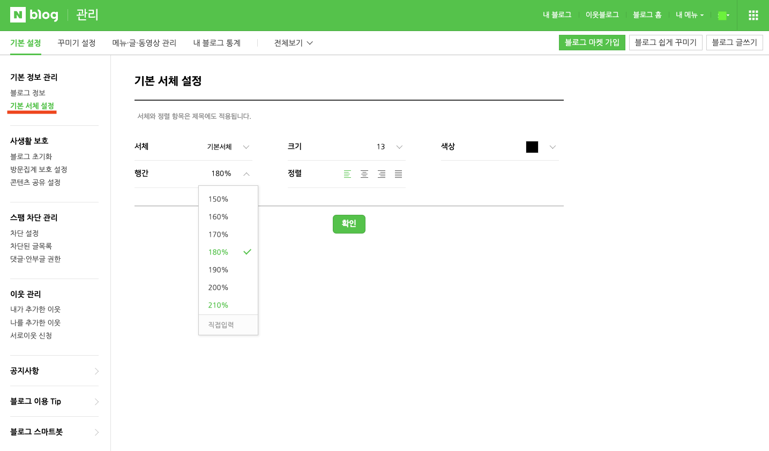Expand the 블로그 스마트봇 section
Image resolution: width=769 pixels, height=451 pixels.
(55, 432)
